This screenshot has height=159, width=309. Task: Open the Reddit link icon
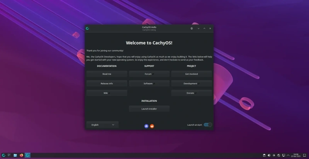pos(152,126)
